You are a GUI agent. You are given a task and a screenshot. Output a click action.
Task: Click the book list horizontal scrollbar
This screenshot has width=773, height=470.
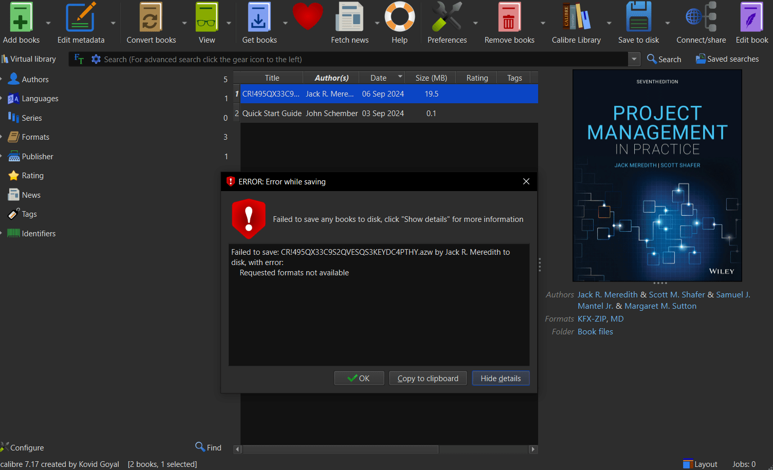point(340,449)
